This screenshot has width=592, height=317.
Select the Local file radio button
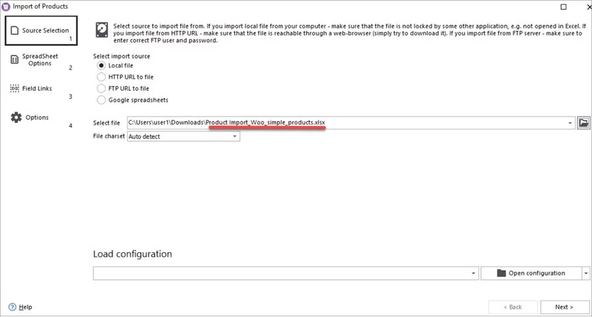click(x=101, y=66)
